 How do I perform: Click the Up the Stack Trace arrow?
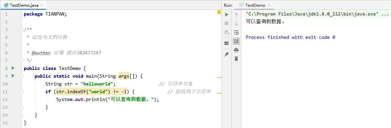tap(236, 15)
